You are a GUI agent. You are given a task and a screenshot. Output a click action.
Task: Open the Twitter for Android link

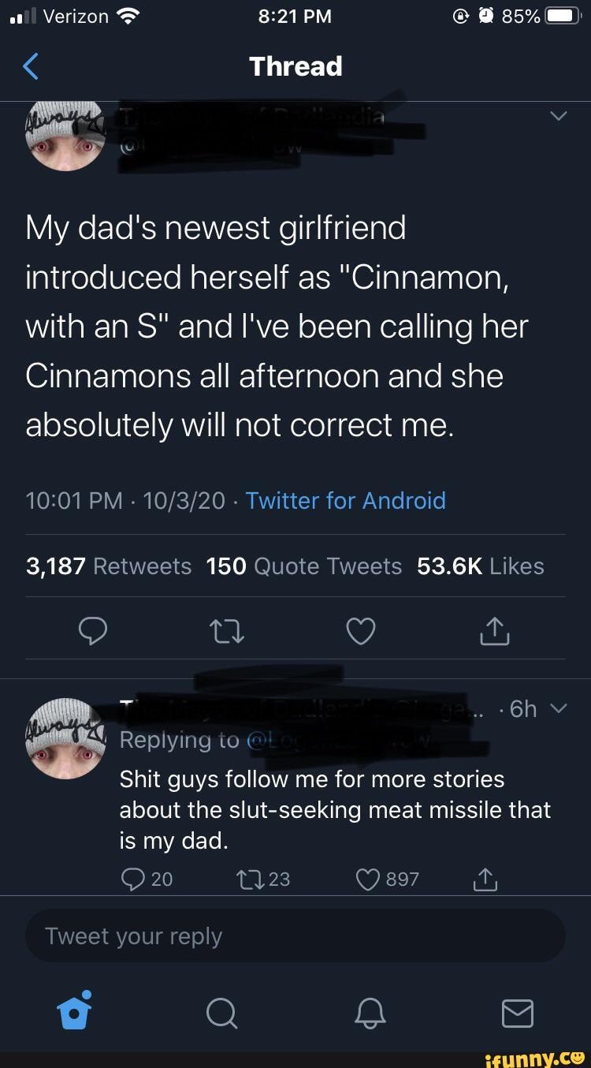pyautogui.click(x=345, y=500)
